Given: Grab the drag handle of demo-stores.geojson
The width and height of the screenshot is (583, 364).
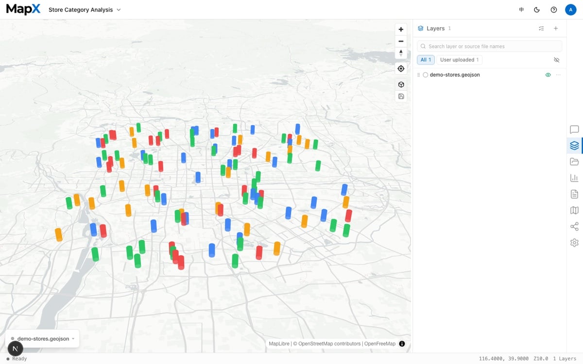Looking at the screenshot, I should (419, 75).
